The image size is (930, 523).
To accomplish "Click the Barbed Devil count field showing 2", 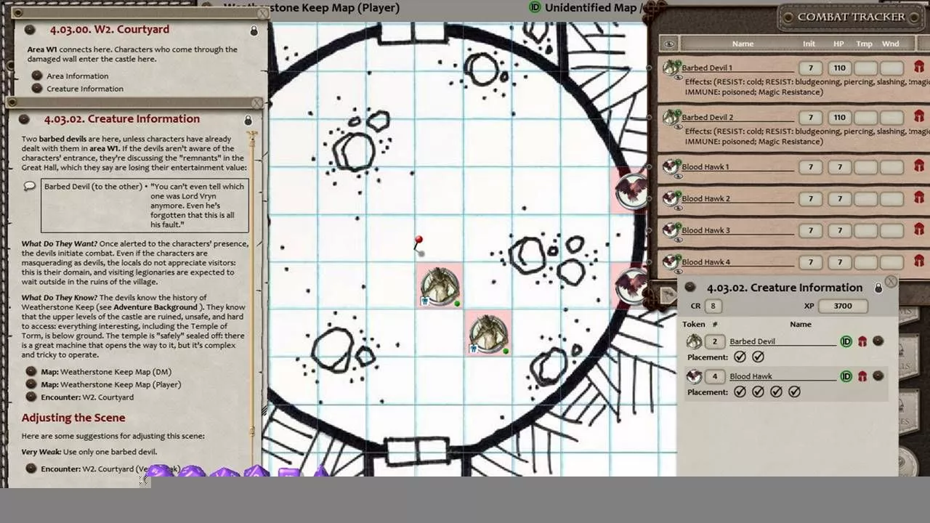I will (714, 341).
